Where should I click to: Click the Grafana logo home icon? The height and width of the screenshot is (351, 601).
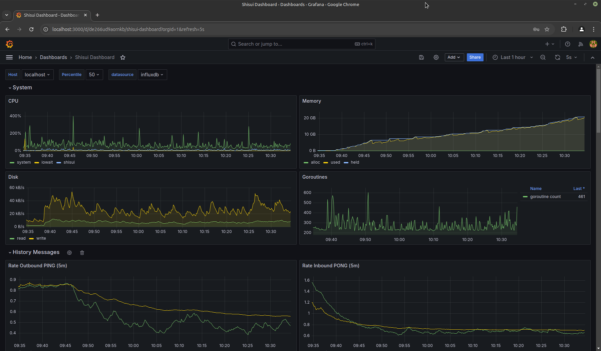coord(9,44)
